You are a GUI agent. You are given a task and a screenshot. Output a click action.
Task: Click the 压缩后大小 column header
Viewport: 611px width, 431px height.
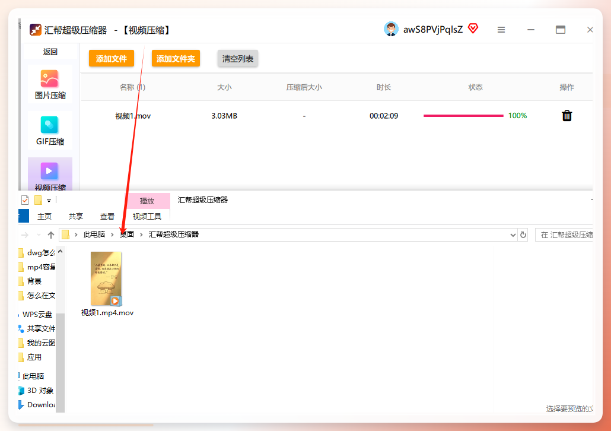(x=304, y=87)
